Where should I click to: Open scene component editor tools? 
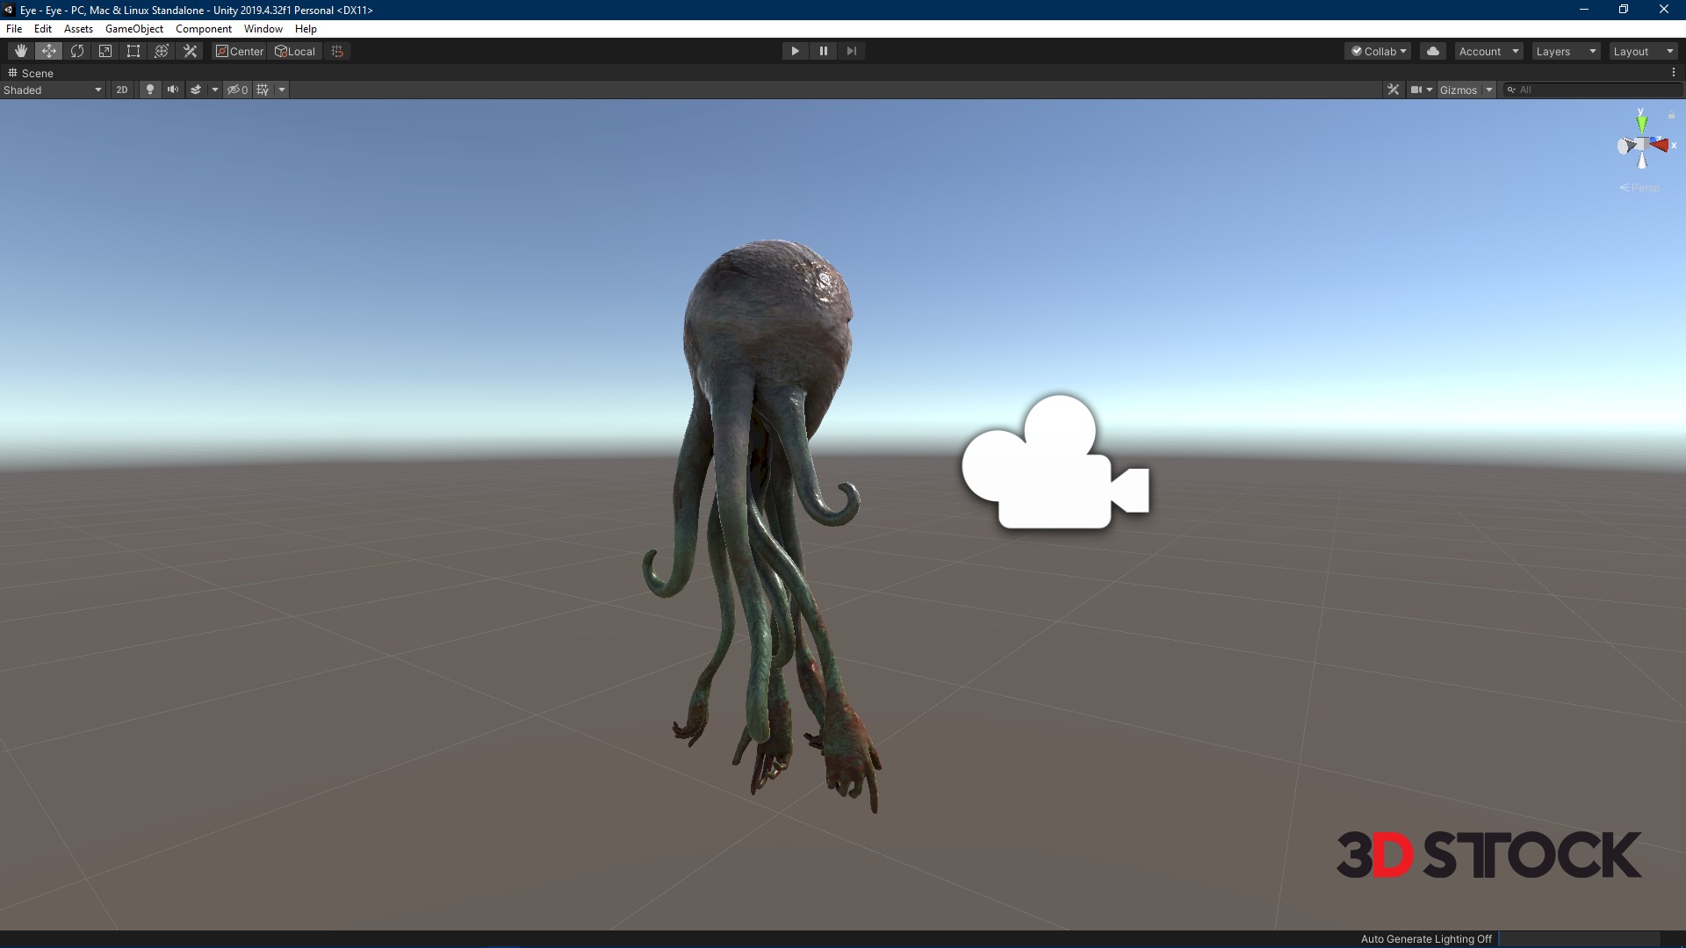pyautogui.click(x=1393, y=90)
